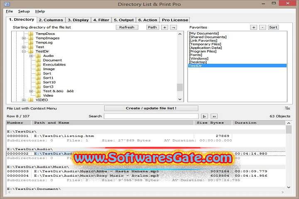Click the plus button beside Path
The width and height of the screenshot is (299, 199).
point(164,27)
